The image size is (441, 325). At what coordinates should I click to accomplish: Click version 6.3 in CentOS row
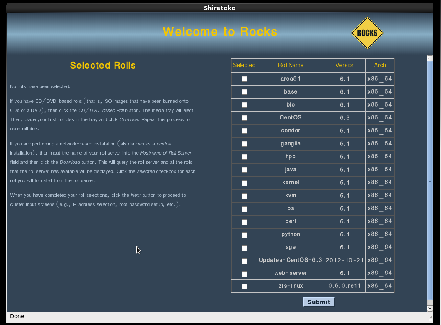(345, 117)
